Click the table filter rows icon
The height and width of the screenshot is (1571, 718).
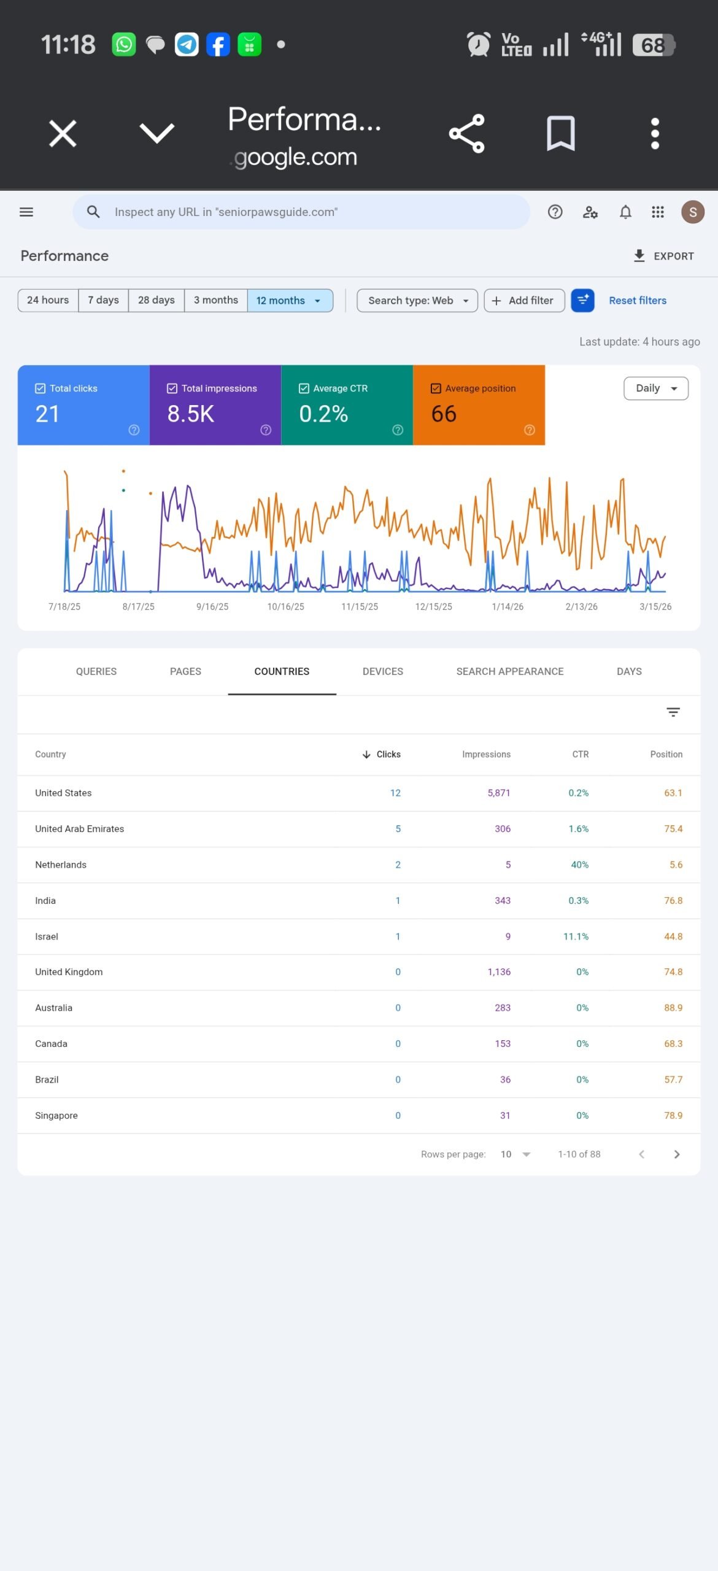673,712
